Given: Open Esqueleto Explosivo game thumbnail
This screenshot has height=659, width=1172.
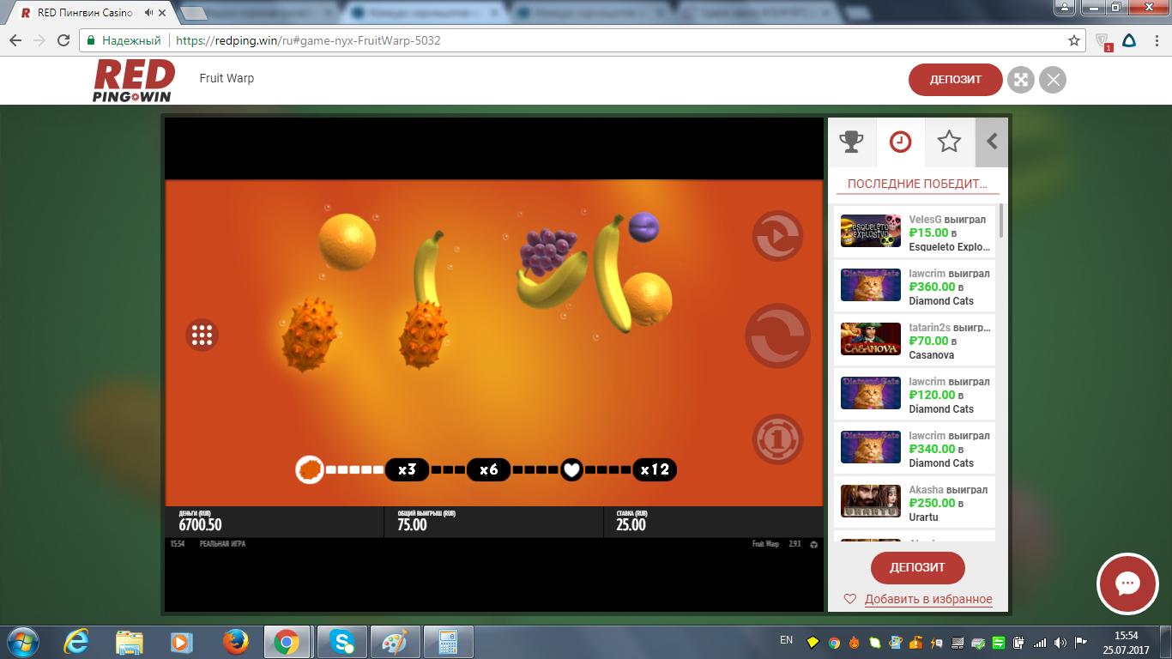Looking at the screenshot, I should [870, 231].
